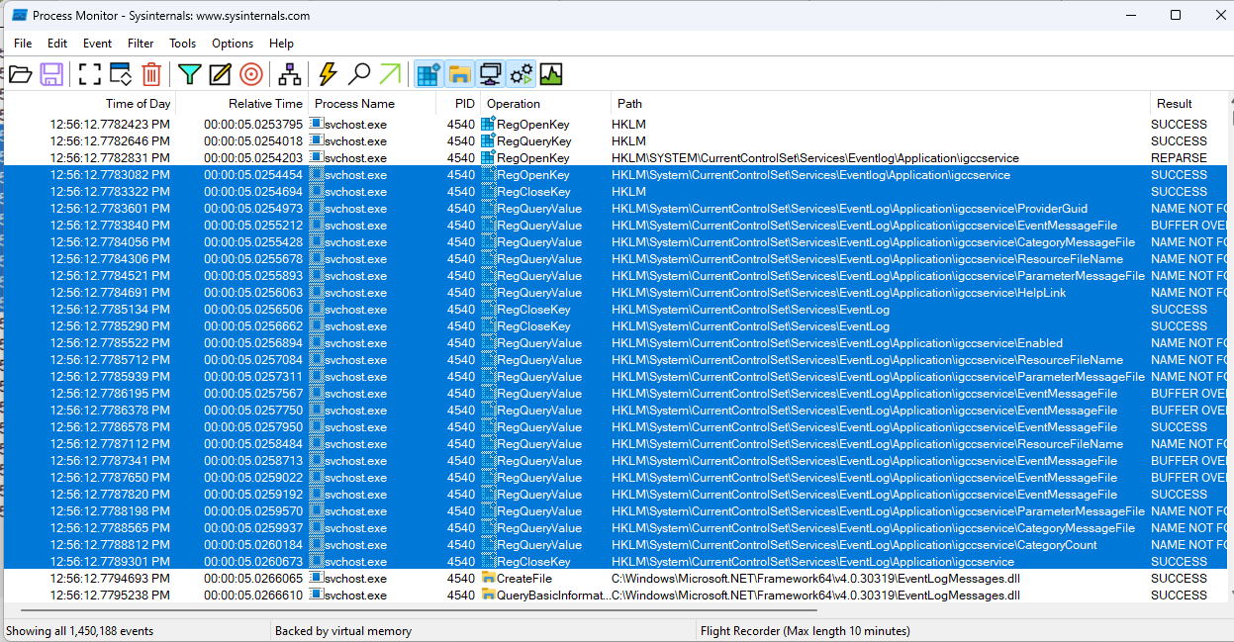This screenshot has width=1234, height=642.
Task: Click the path ending in igccservice\Enabled
Action: coord(837,343)
